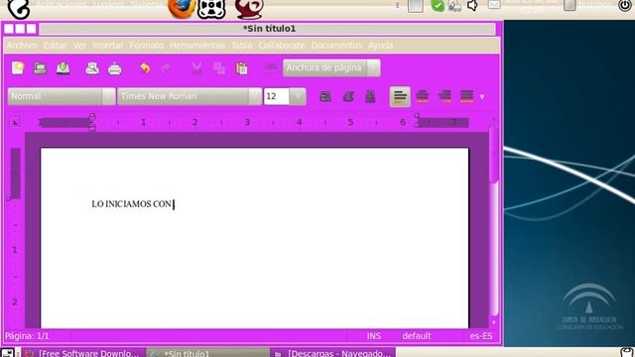Click 'Página: 1/1' in the status bar

tap(27, 336)
